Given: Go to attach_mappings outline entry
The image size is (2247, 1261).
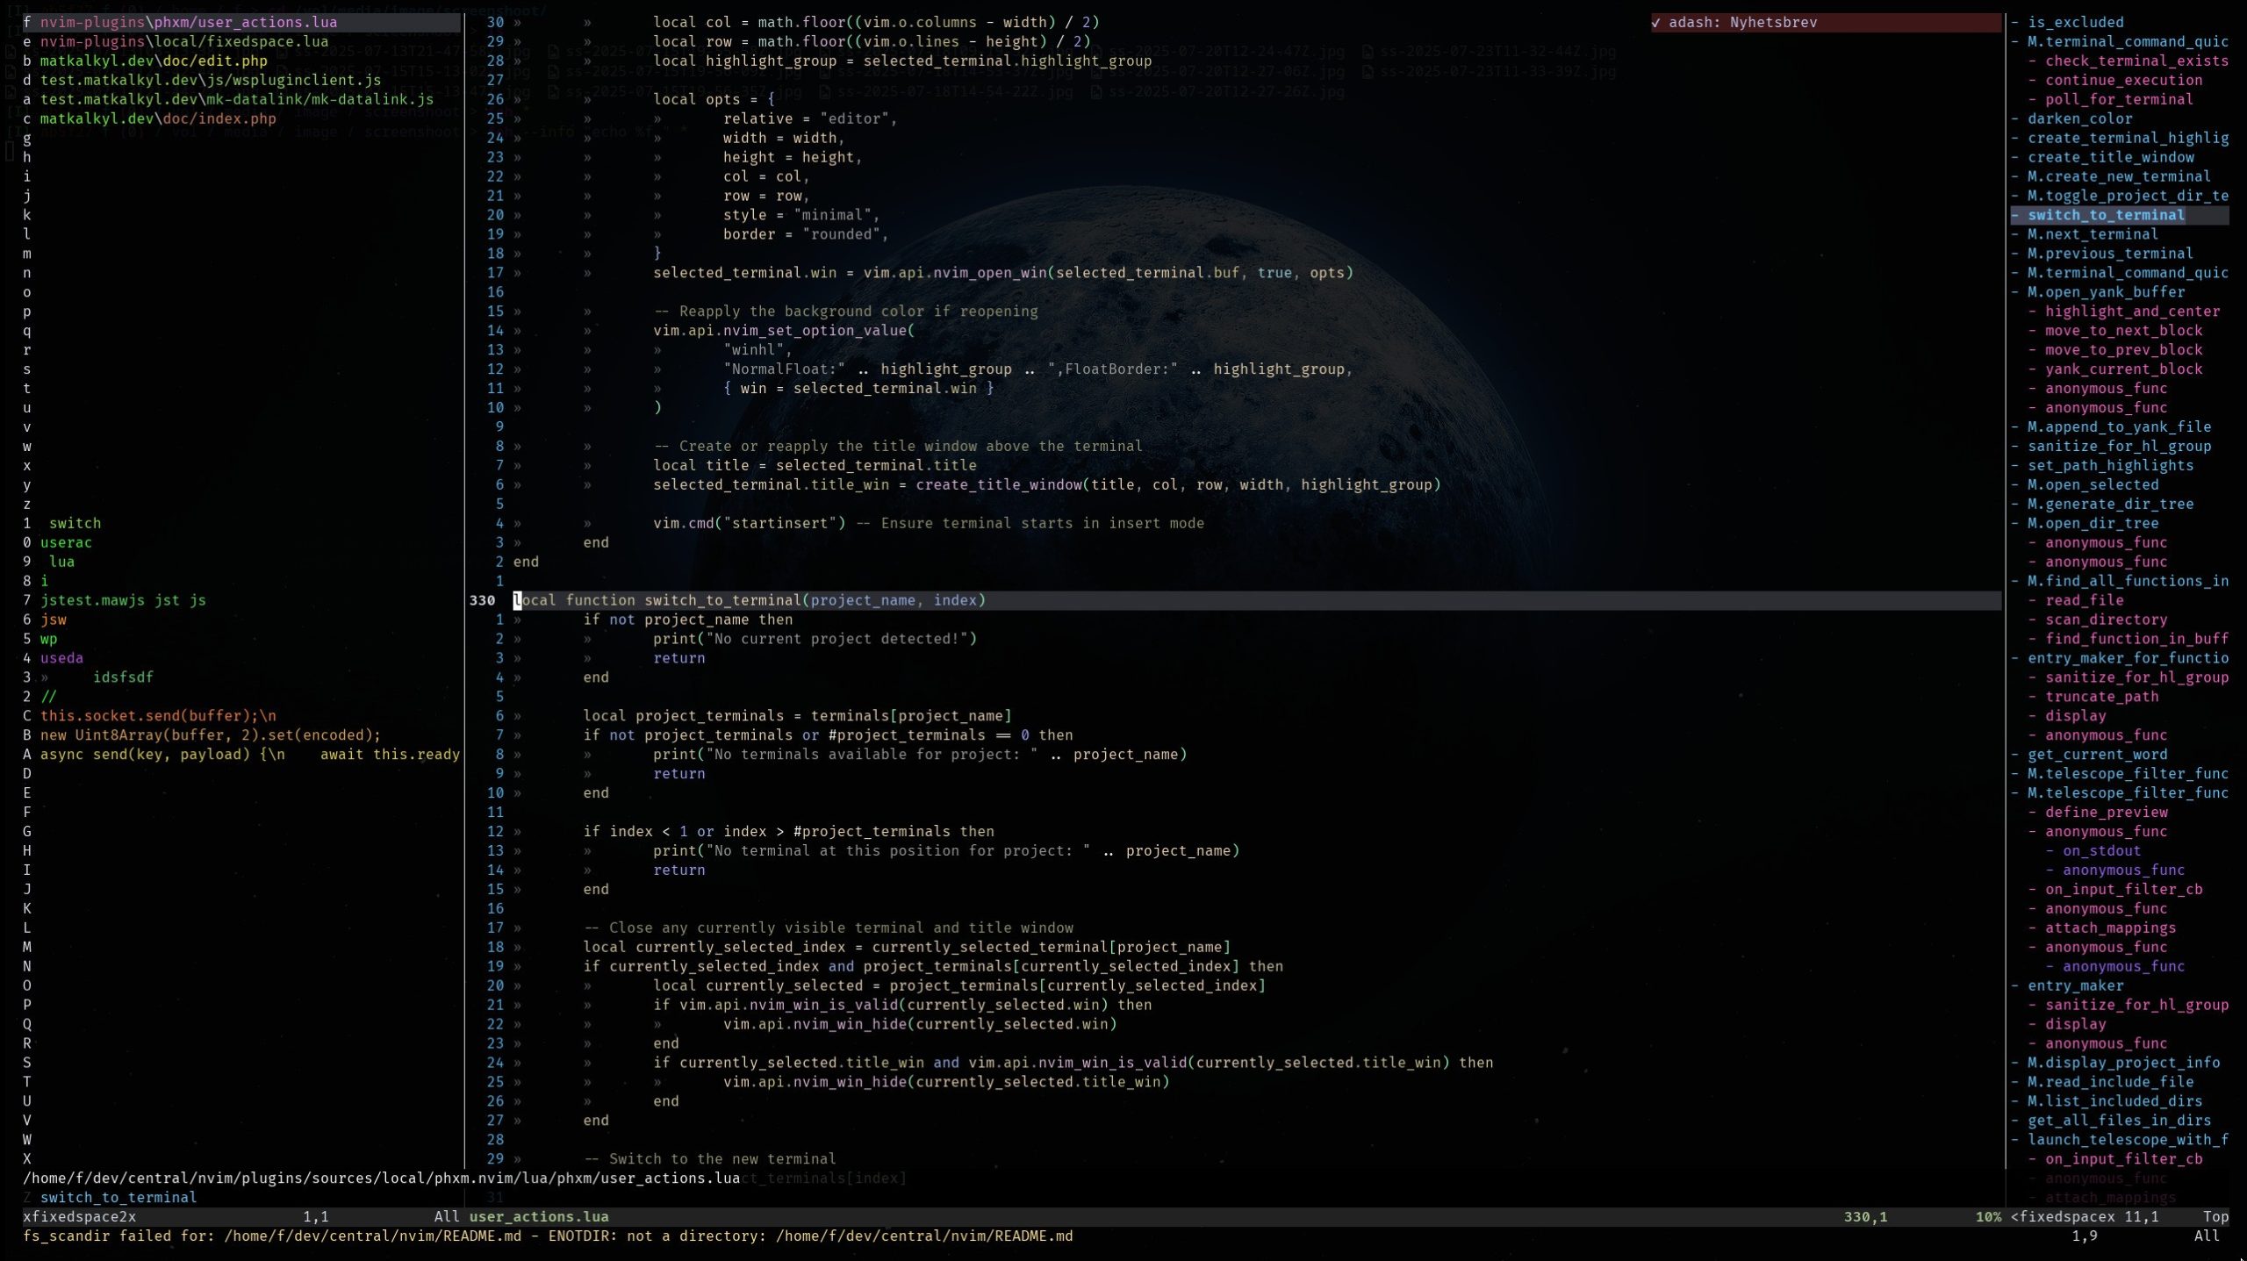Looking at the screenshot, I should point(2110,929).
